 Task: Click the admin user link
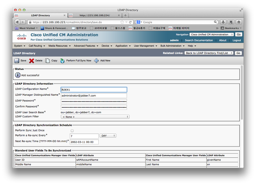174,41
